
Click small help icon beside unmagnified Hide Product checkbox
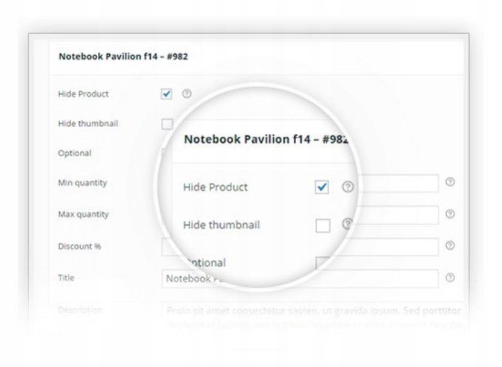185,94
